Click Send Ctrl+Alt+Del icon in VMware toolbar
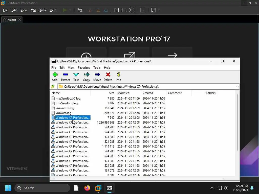 (80, 10)
